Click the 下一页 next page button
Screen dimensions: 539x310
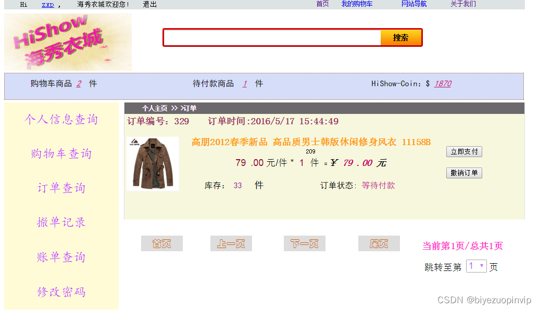305,243
